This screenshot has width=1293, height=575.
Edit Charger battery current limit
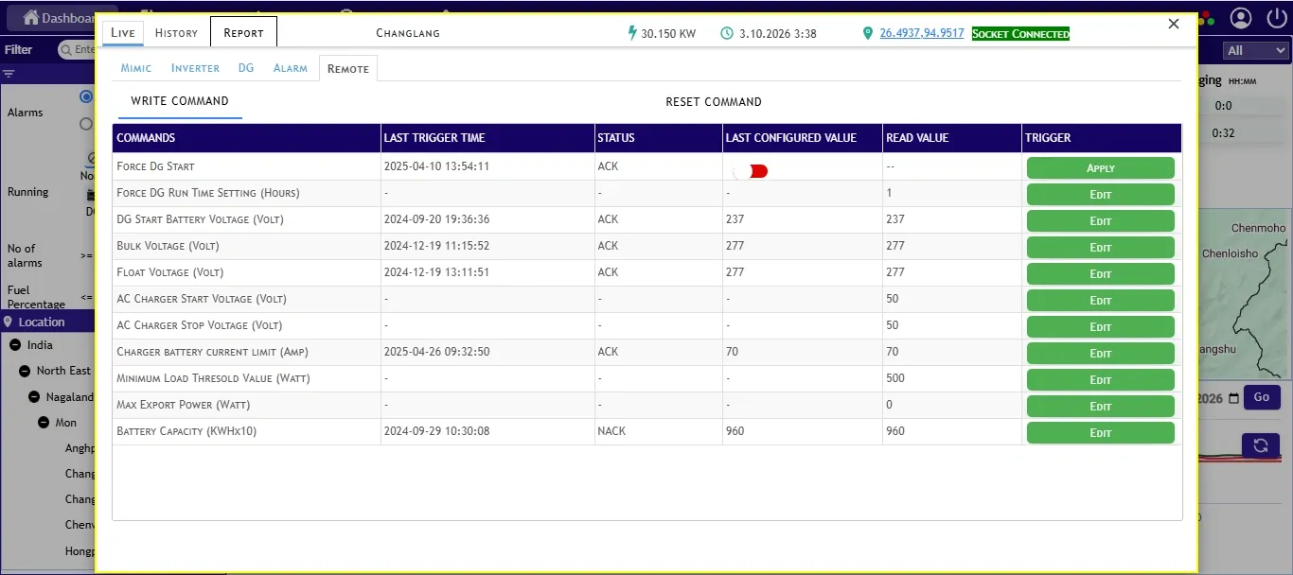point(1100,353)
